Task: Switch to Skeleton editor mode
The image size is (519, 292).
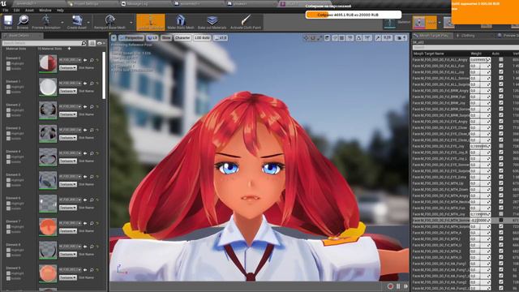Action: point(397,23)
